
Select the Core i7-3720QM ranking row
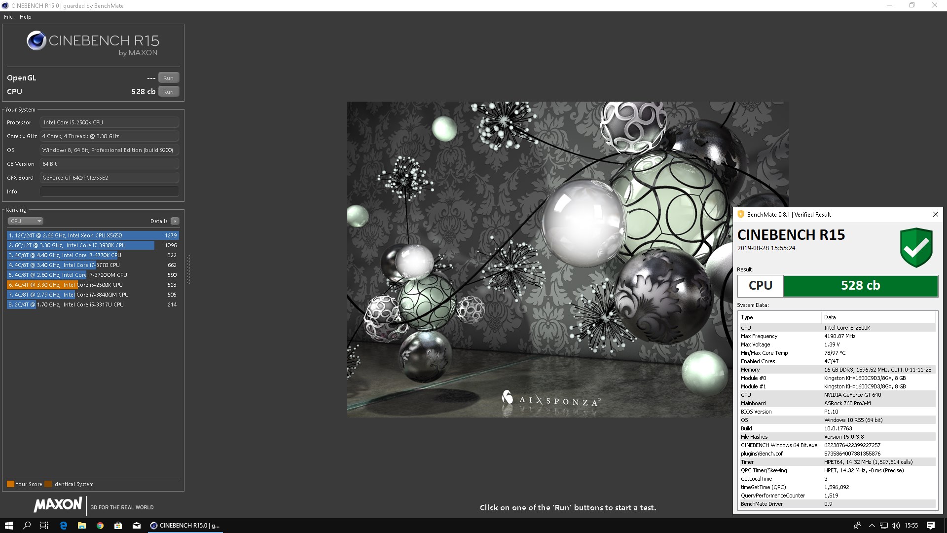[x=93, y=275]
